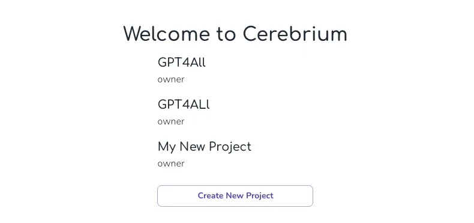Click the Welcome to Cerebrium heading
Screen dimensions: 474x223
click(235, 34)
